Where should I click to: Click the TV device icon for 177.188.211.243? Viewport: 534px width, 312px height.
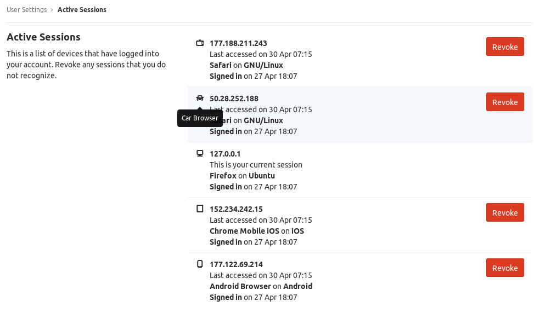point(200,43)
